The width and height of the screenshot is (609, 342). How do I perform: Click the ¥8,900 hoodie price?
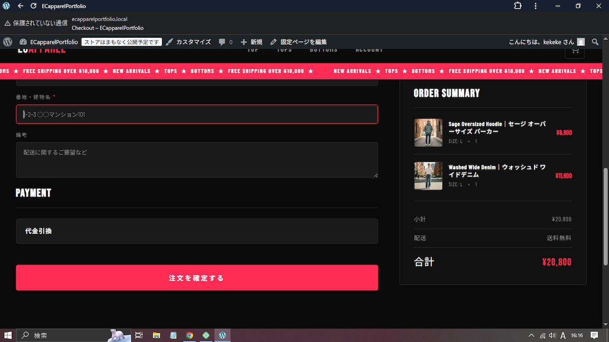[564, 133]
